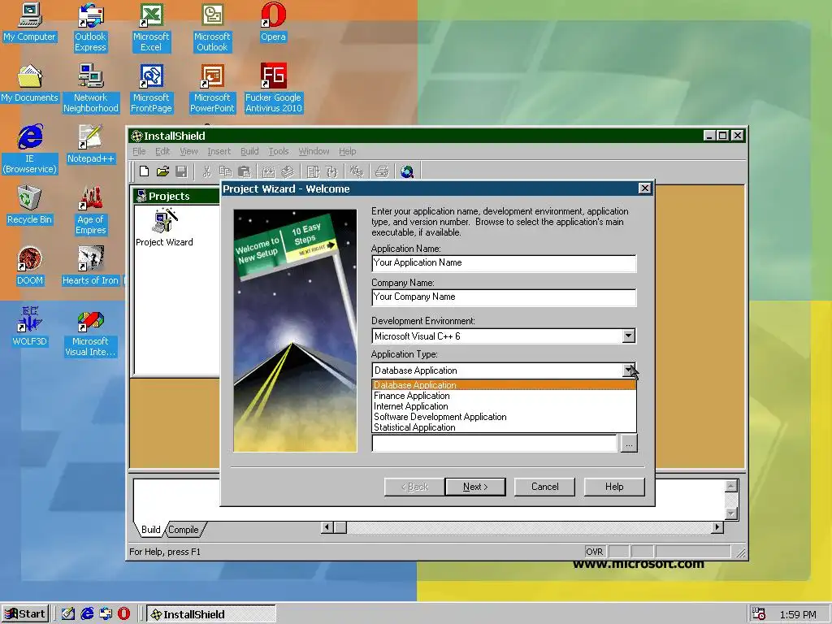Open the Edit menu

tap(162, 151)
